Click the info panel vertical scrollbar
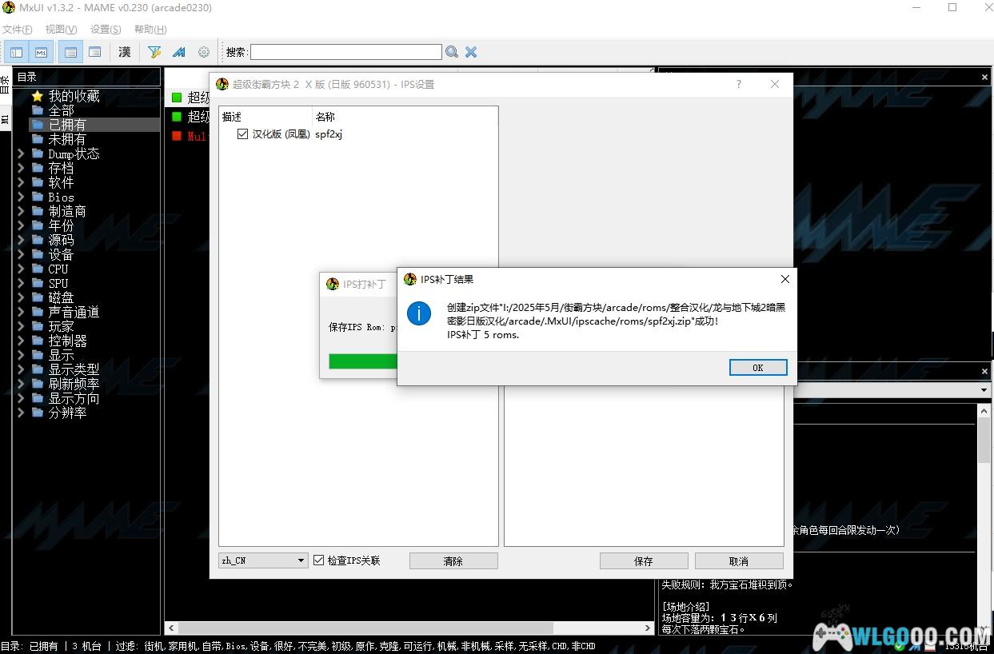Screen dimensions: 994x654 coord(984,440)
